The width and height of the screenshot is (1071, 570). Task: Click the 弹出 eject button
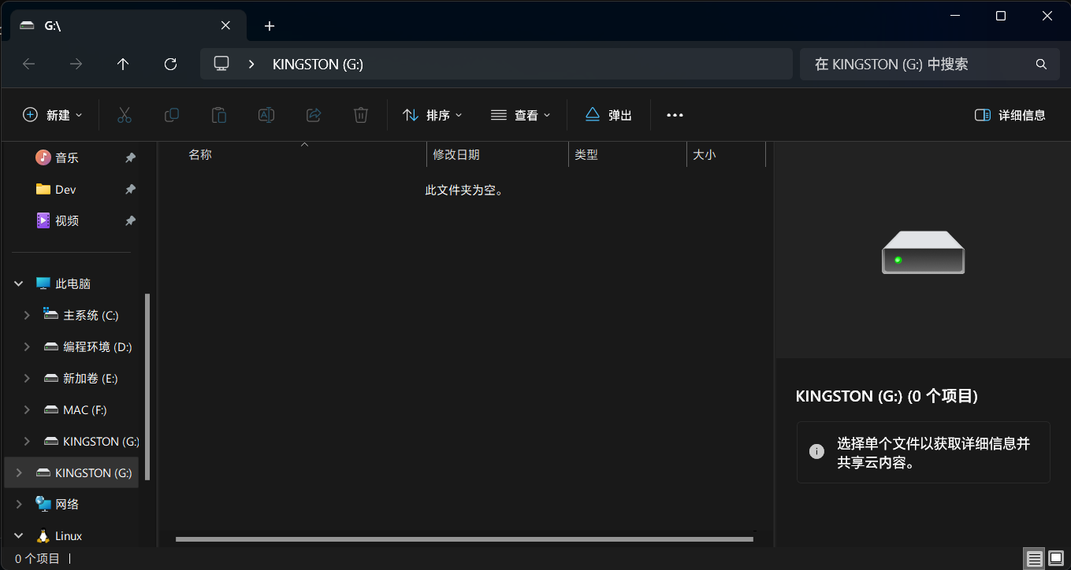coord(608,115)
